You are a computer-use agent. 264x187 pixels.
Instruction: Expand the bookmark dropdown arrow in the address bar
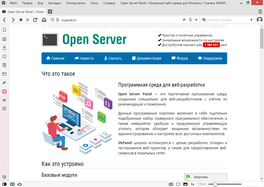196,20
